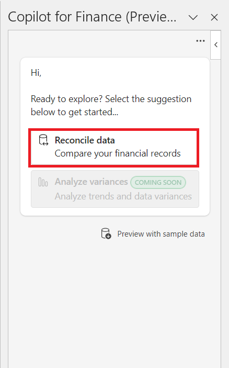Click the Hi greeting text
This screenshot has height=368, width=229.
(x=36, y=73)
